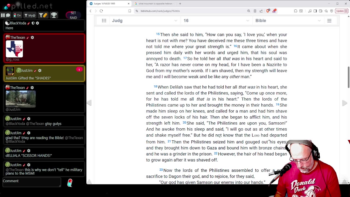Click verse number 15 link
The height and width of the screenshot is (197, 350).
[x=158, y=34]
